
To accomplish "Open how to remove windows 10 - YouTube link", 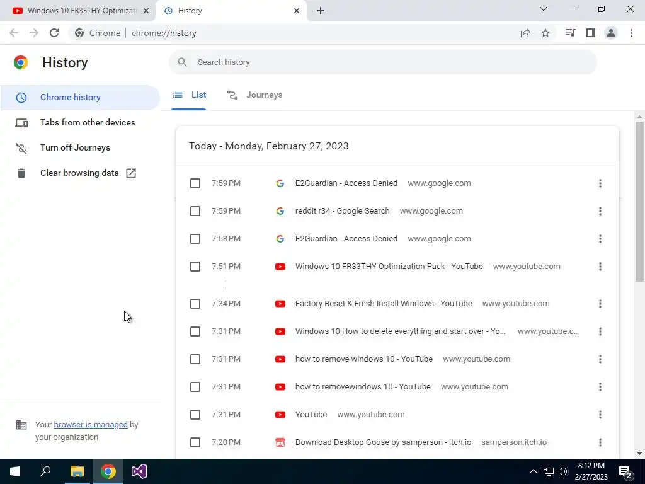I will click(x=364, y=359).
